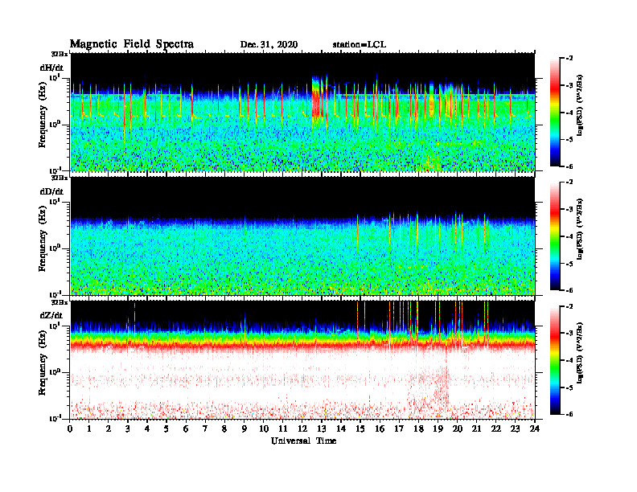Screen dimensions: 637x492
Task: Click hour "5" on the Universal Time axis
Action: (166, 428)
